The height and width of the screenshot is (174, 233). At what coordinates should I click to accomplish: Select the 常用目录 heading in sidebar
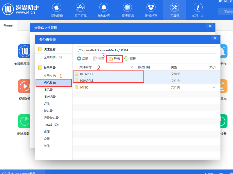[x=50, y=68]
